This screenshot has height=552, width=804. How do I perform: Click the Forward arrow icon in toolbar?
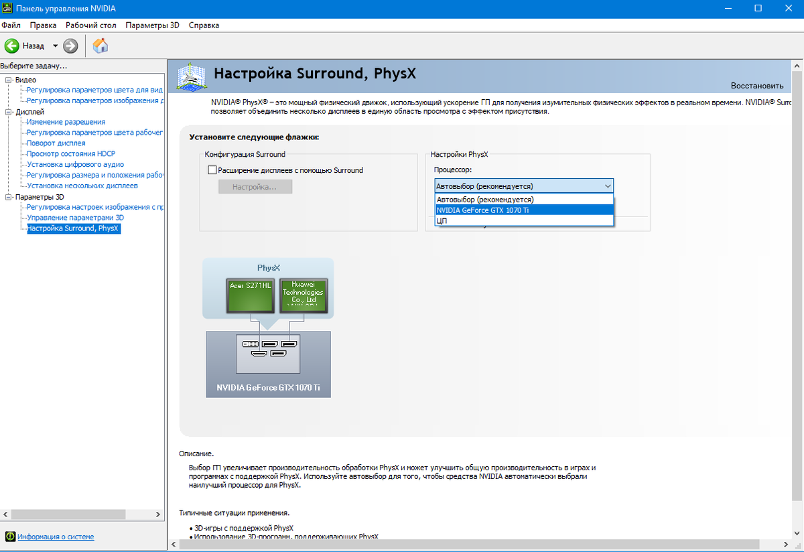(70, 46)
